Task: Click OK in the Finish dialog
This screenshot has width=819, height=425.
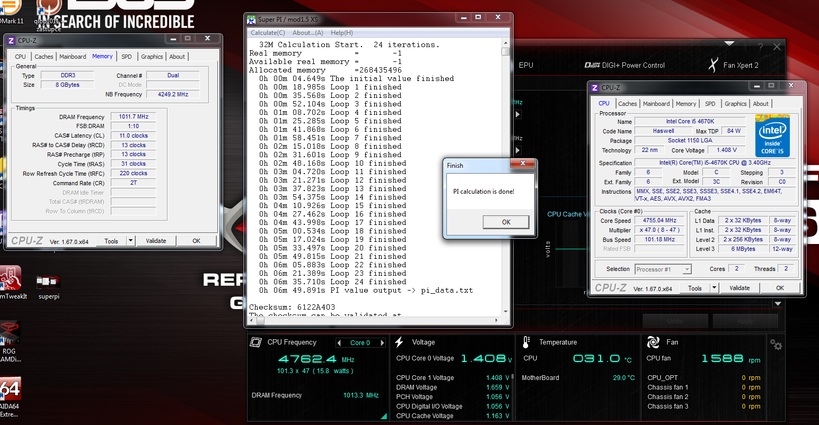Action: [506, 222]
